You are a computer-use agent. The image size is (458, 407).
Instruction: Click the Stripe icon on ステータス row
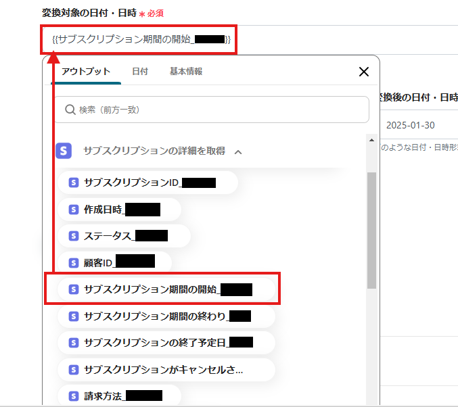point(74,236)
